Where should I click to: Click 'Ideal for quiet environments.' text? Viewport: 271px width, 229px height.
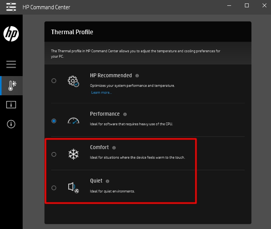(112, 191)
